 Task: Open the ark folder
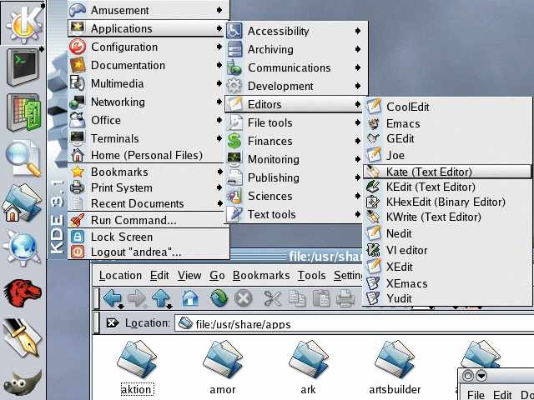(x=308, y=368)
